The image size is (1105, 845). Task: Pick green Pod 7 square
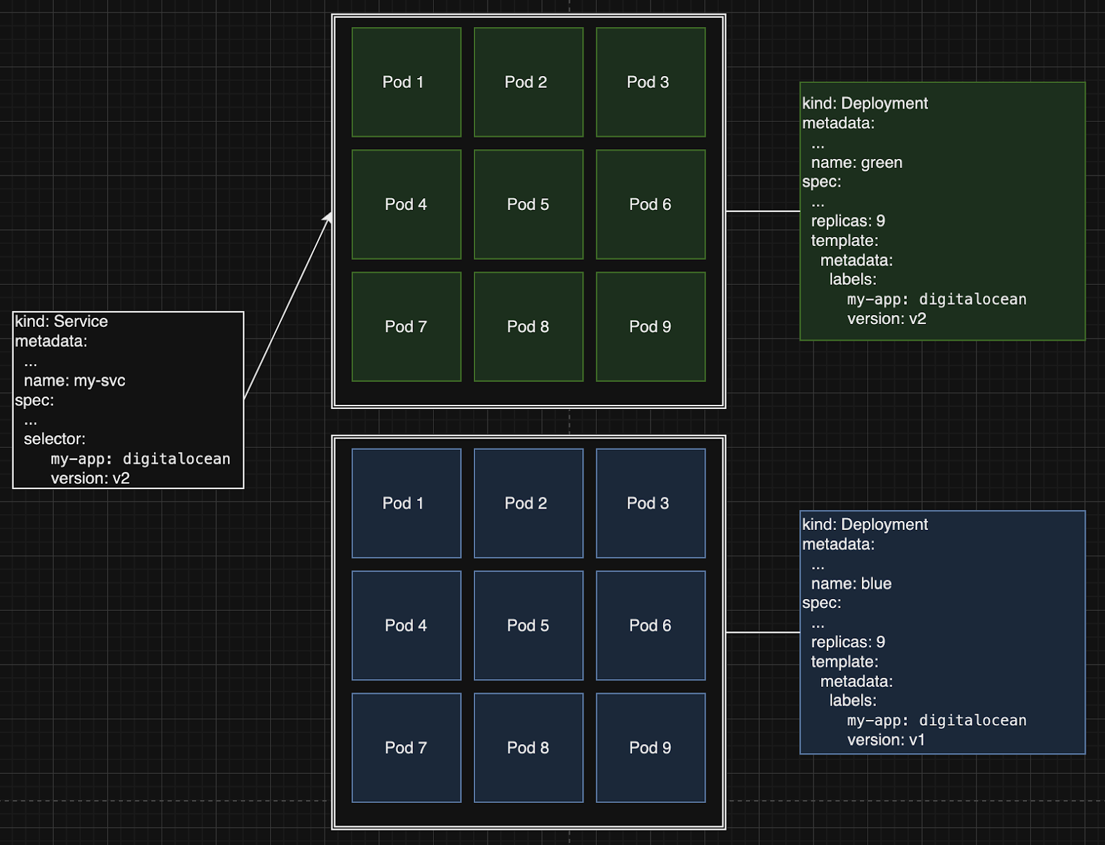406,327
